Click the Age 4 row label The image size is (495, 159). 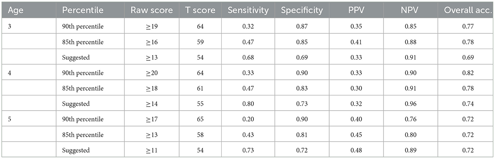pyautogui.click(x=9, y=73)
